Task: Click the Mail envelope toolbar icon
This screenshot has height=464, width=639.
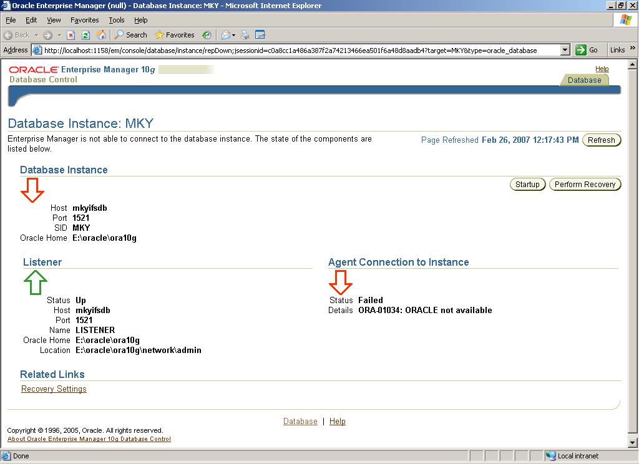Action: click(x=225, y=35)
